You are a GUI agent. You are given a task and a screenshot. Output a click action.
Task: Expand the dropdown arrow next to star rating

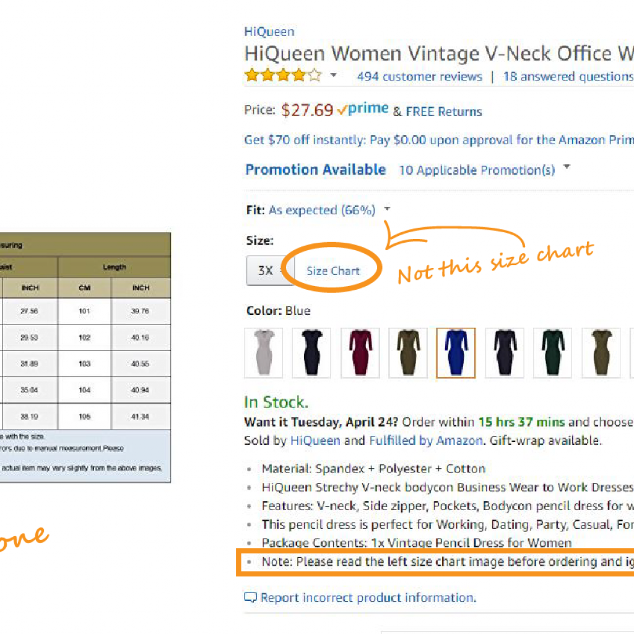(x=333, y=76)
